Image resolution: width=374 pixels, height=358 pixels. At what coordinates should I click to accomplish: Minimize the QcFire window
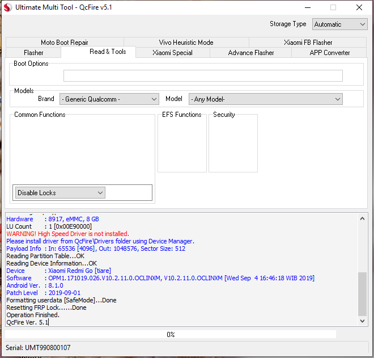point(308,7)
